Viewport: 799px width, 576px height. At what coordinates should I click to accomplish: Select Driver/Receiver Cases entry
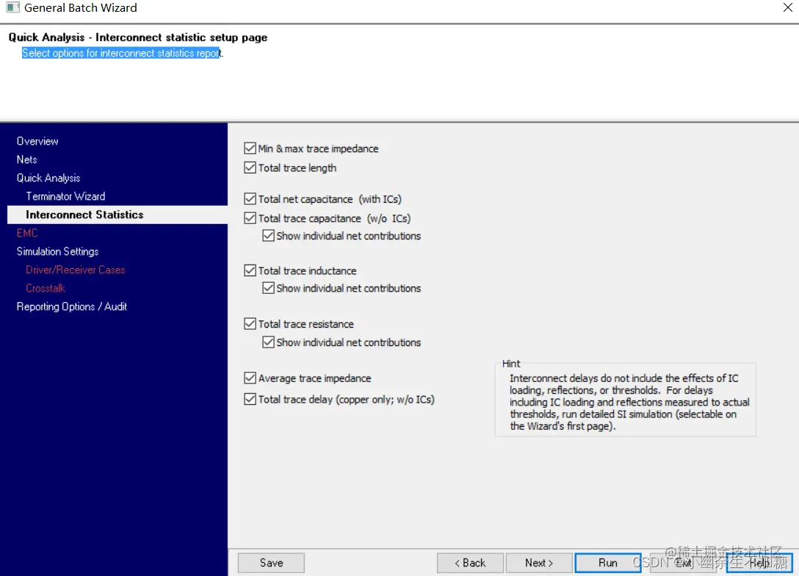(76, 270)
